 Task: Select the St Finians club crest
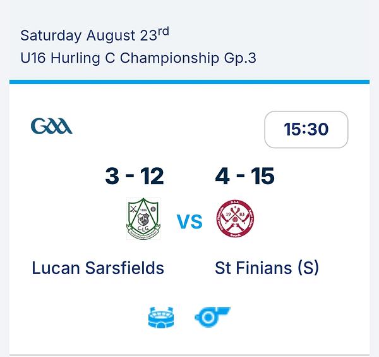(235, 219)
